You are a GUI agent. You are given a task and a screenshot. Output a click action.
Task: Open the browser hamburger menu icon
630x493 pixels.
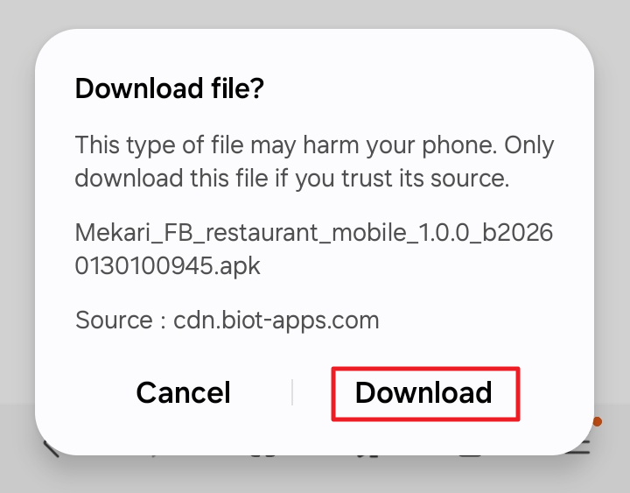tap(579, 446)
